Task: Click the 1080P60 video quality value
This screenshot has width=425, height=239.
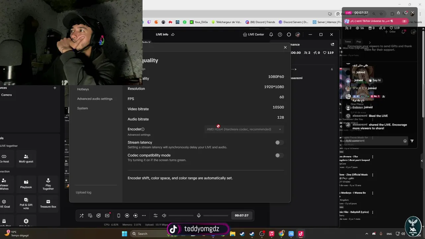Action: pos(276,77)
